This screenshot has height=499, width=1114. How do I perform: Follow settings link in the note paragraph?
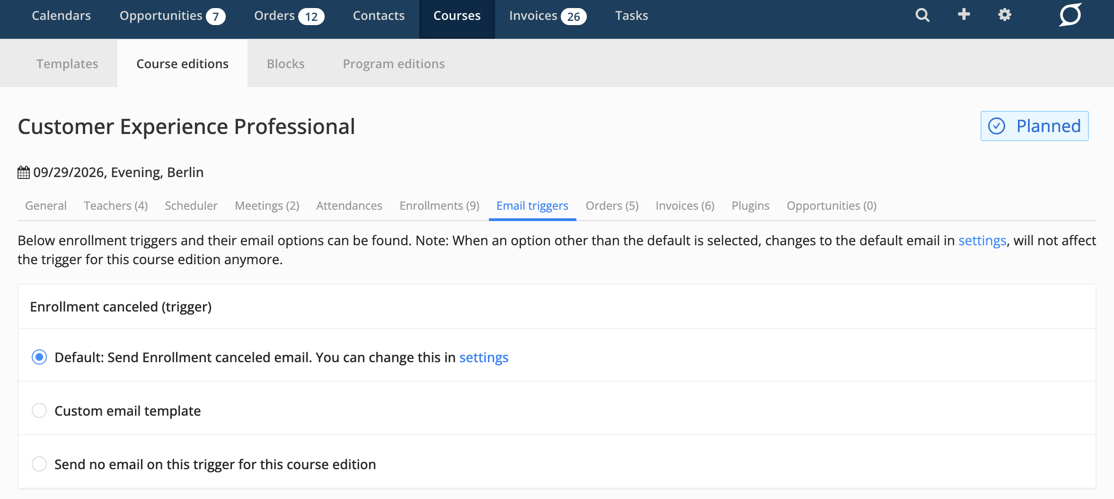[x=982, y=241]
